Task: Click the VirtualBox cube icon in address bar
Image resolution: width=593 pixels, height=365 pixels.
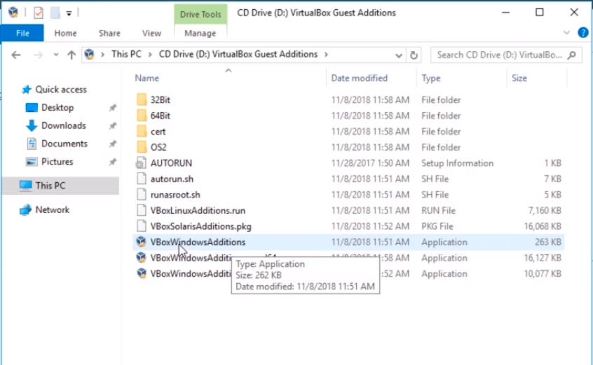Action: tap(89, 55)
